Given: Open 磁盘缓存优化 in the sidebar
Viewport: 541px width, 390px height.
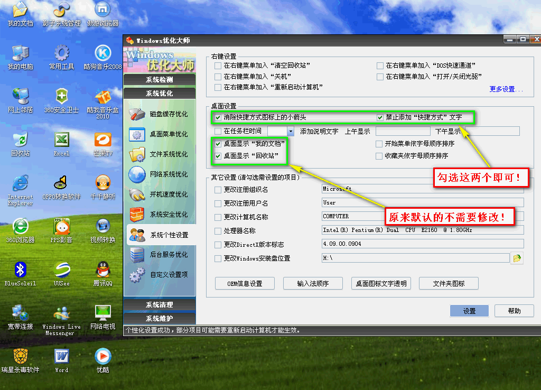Looking at the screenshot, I should [x=160, y=114].
